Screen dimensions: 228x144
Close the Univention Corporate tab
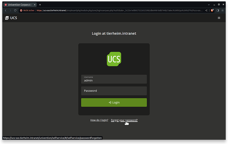click(35, 5)
